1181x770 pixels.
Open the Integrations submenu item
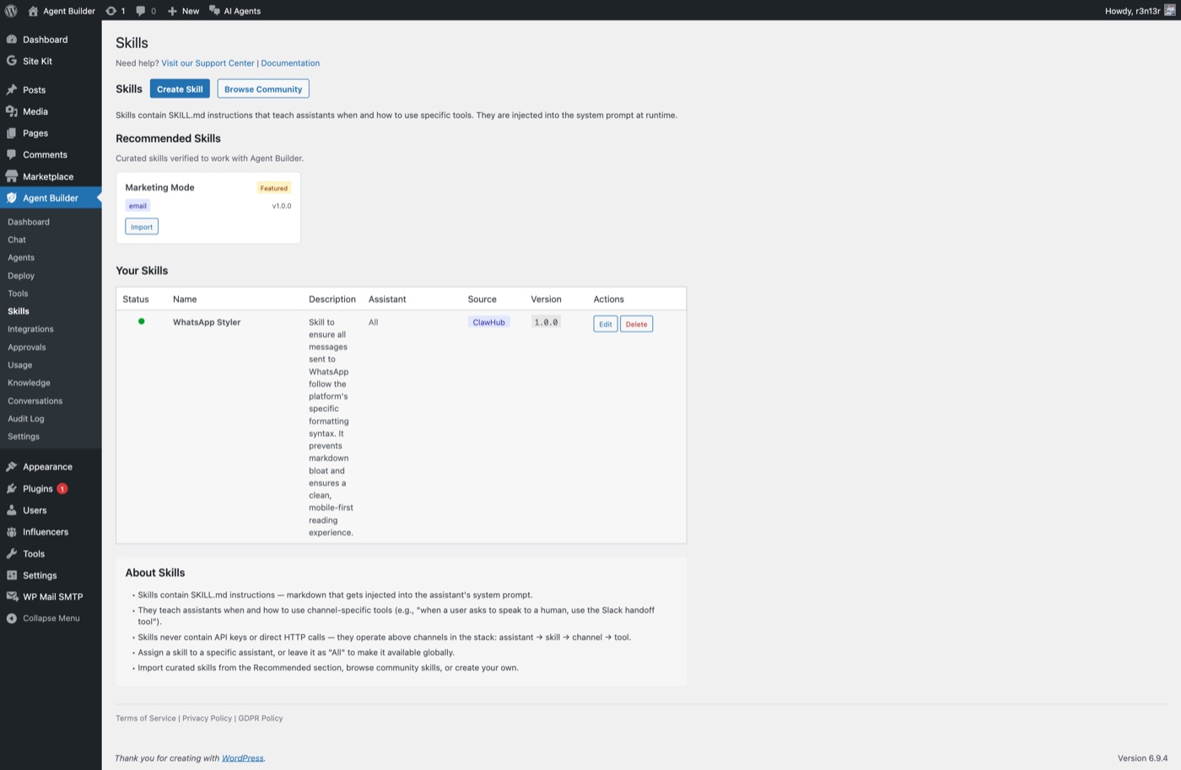[x=30, y=329]
